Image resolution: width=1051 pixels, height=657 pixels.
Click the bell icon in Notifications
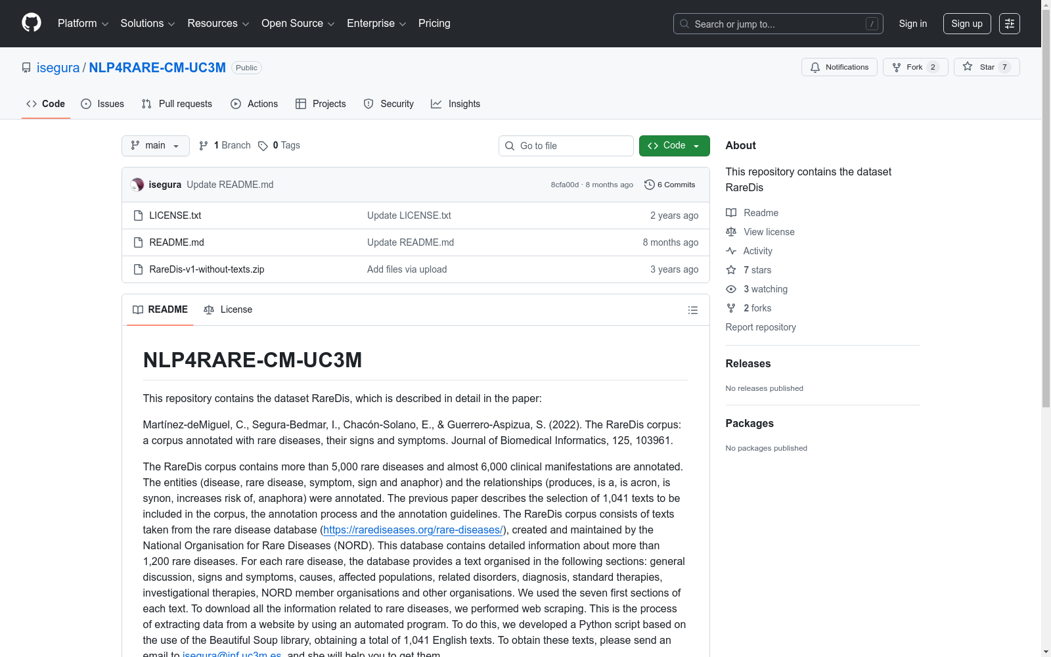point(815,67)
